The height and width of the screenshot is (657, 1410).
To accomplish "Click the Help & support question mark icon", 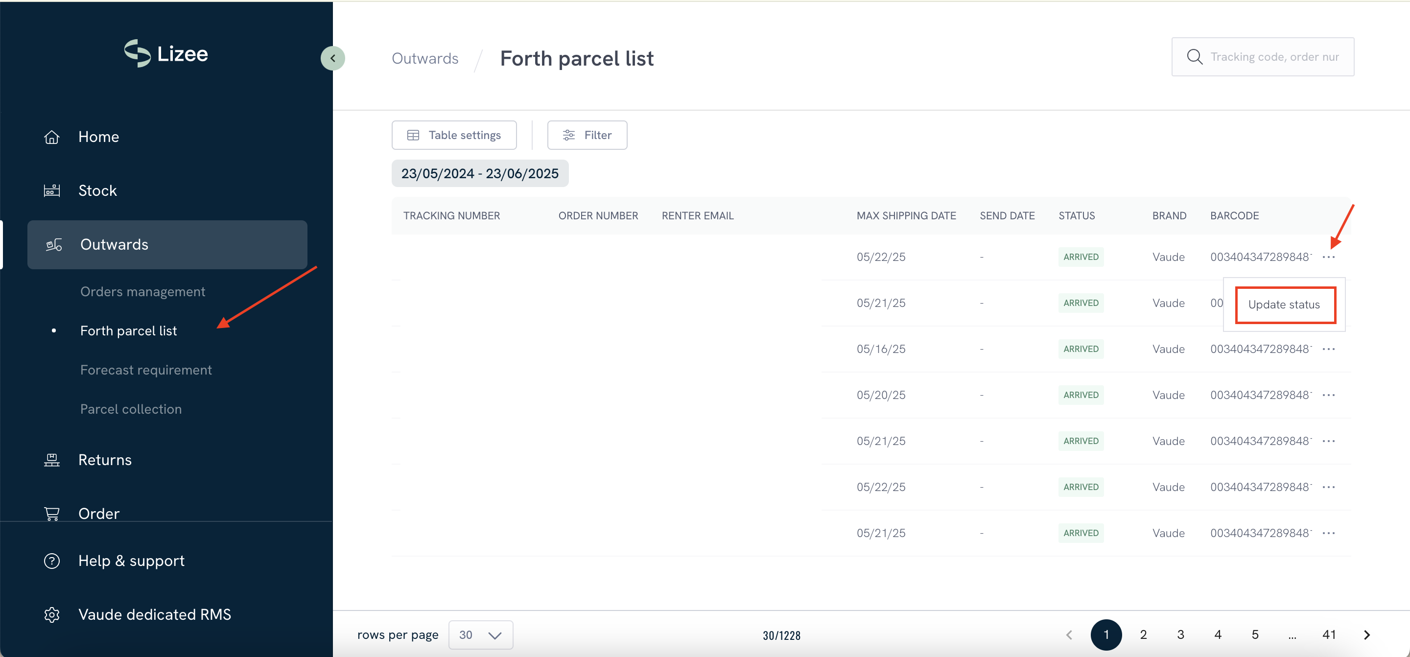I will 51,561.
